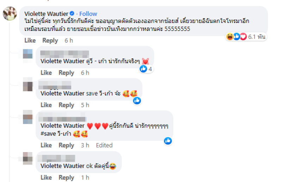Reply to Violette Wautier's main comment

tap(50, 40)
